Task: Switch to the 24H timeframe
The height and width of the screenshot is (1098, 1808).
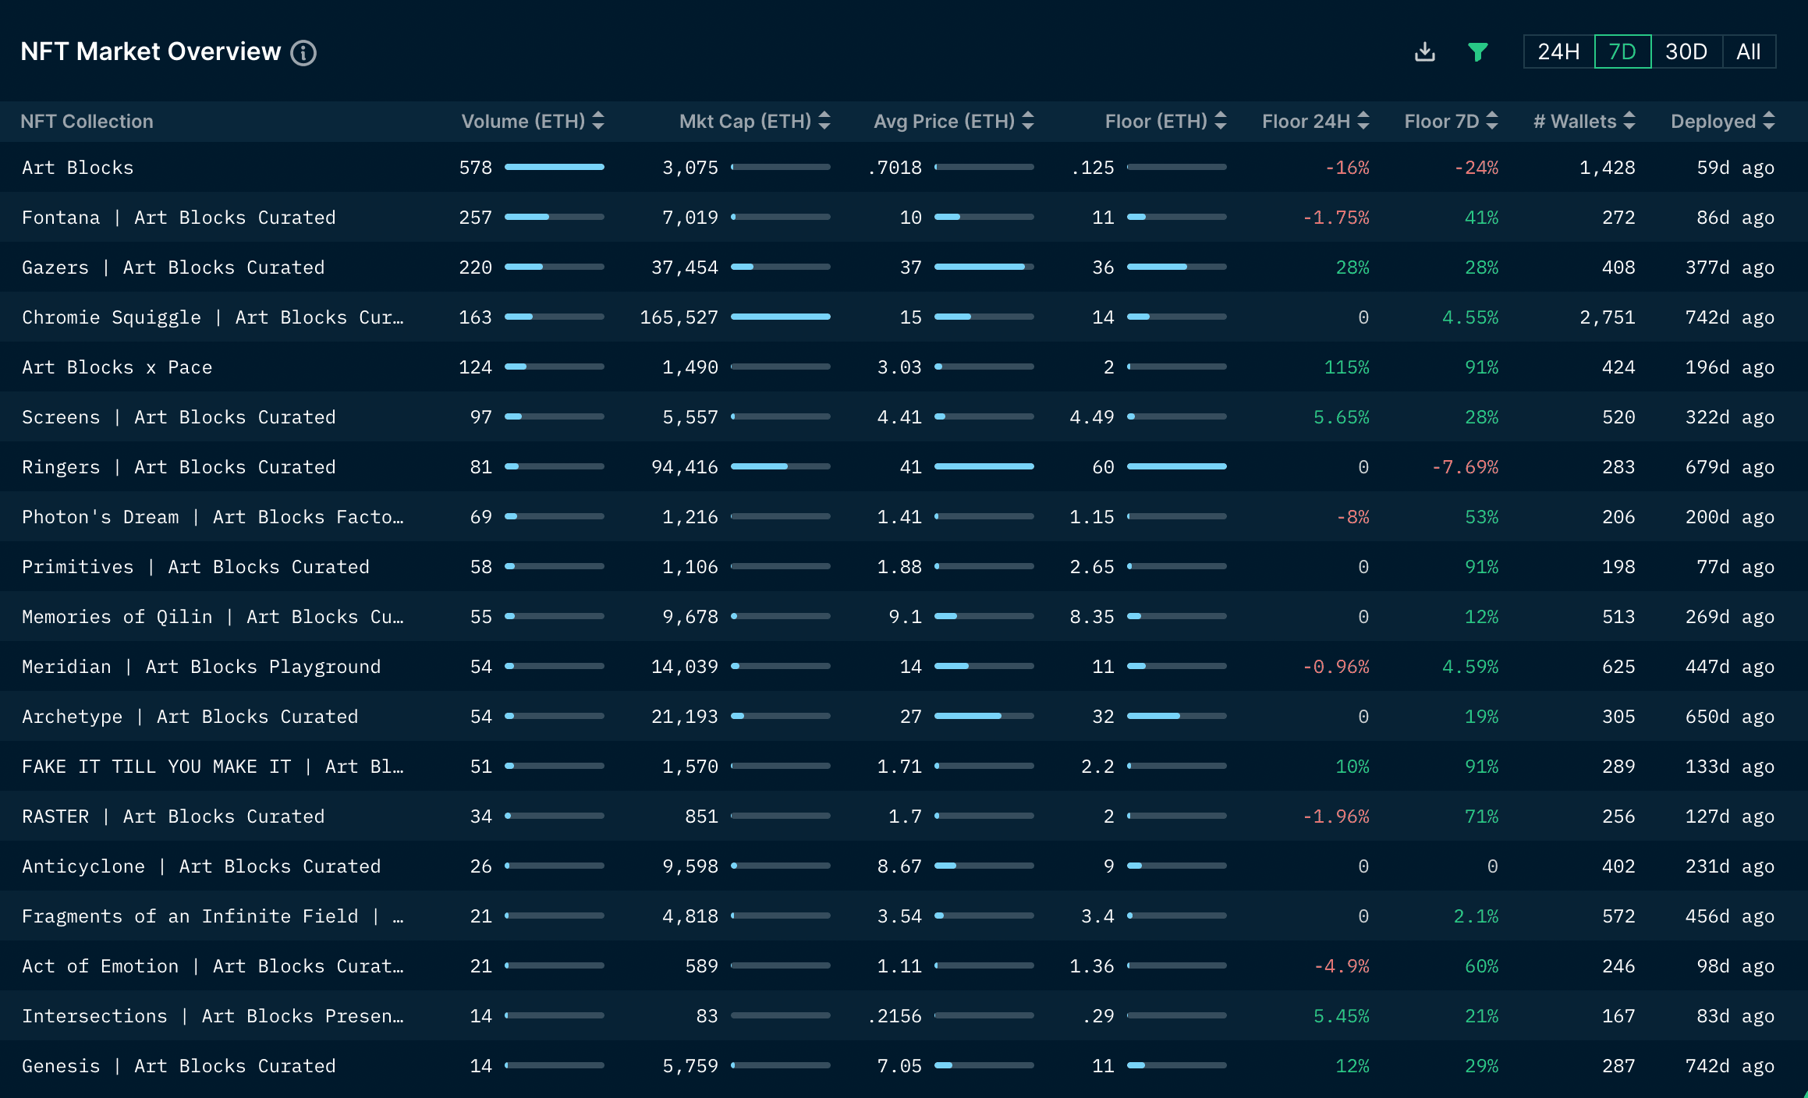Action: (1557, 51)
